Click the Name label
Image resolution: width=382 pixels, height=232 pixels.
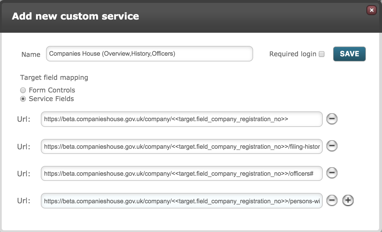[x=31, y=55]
